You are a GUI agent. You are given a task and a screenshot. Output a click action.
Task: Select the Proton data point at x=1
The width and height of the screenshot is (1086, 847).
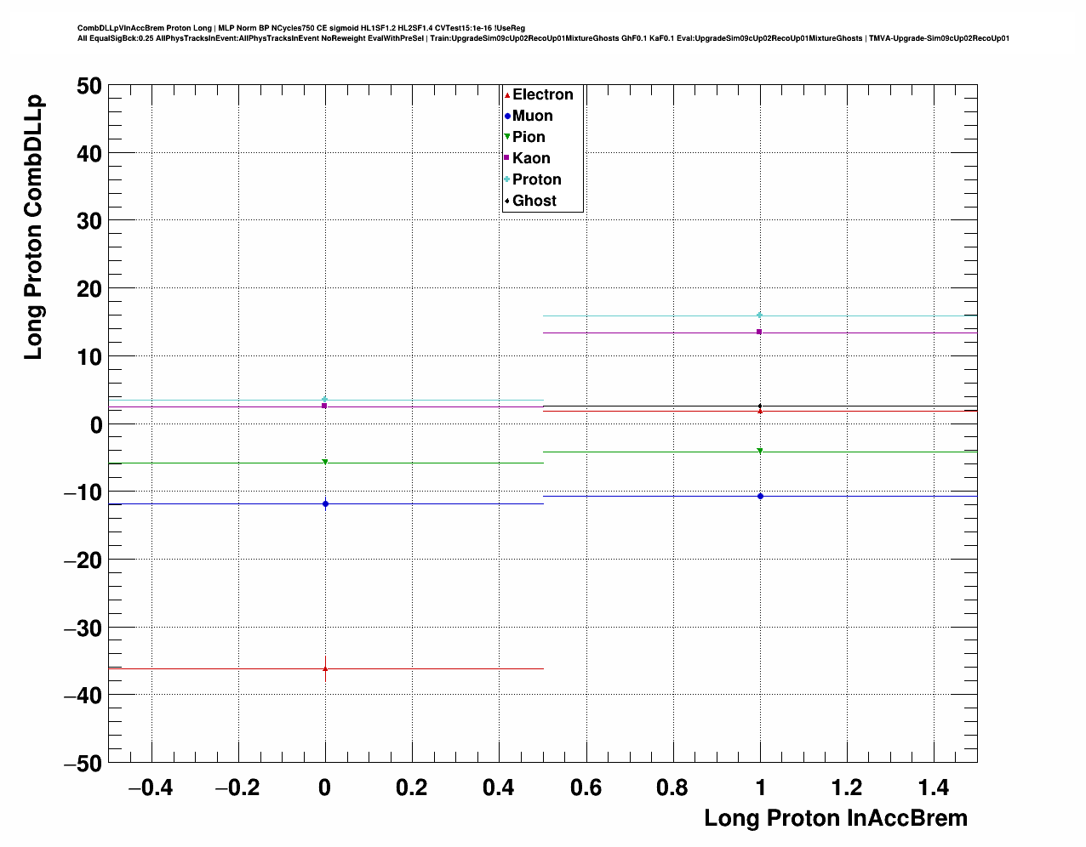coord(760,315)
